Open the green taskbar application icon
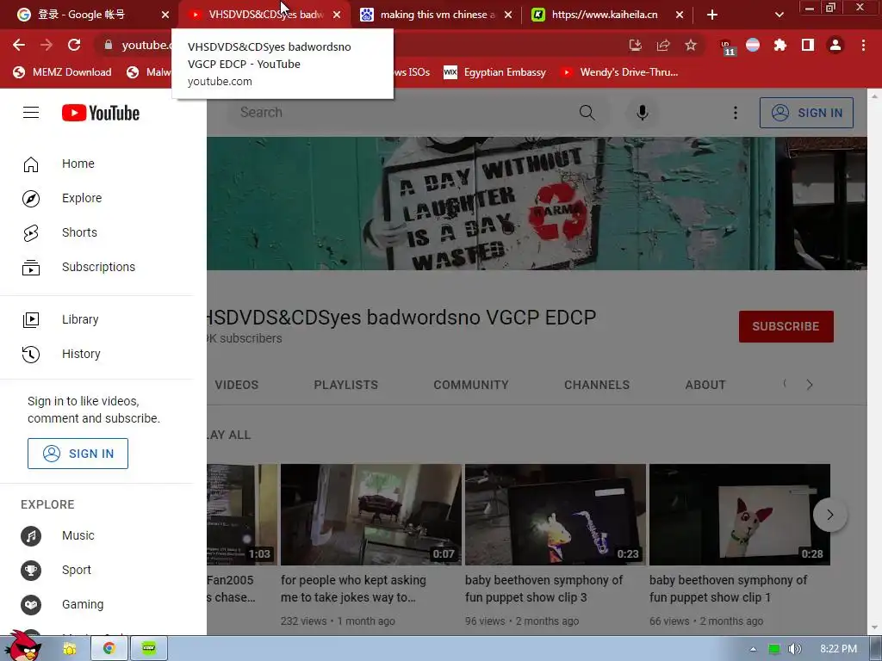Screen dimensions: 882x661 pos(148,649)
